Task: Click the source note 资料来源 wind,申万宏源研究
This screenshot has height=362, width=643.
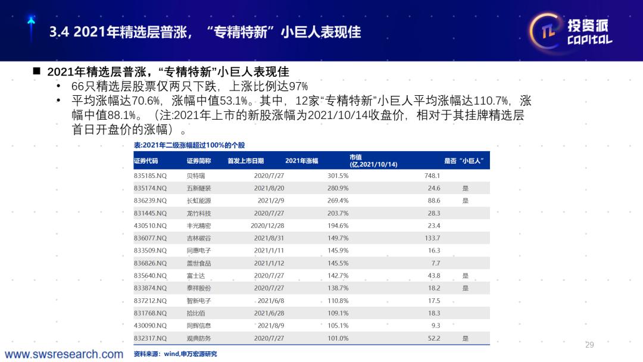Action: [x=175, y=354]
